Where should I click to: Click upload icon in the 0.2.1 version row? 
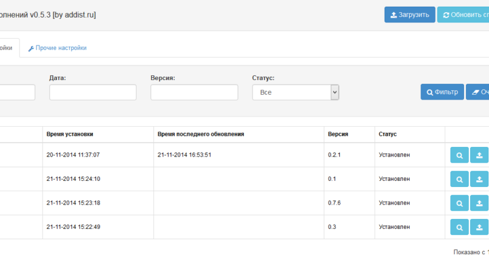[x=479, y=155]
